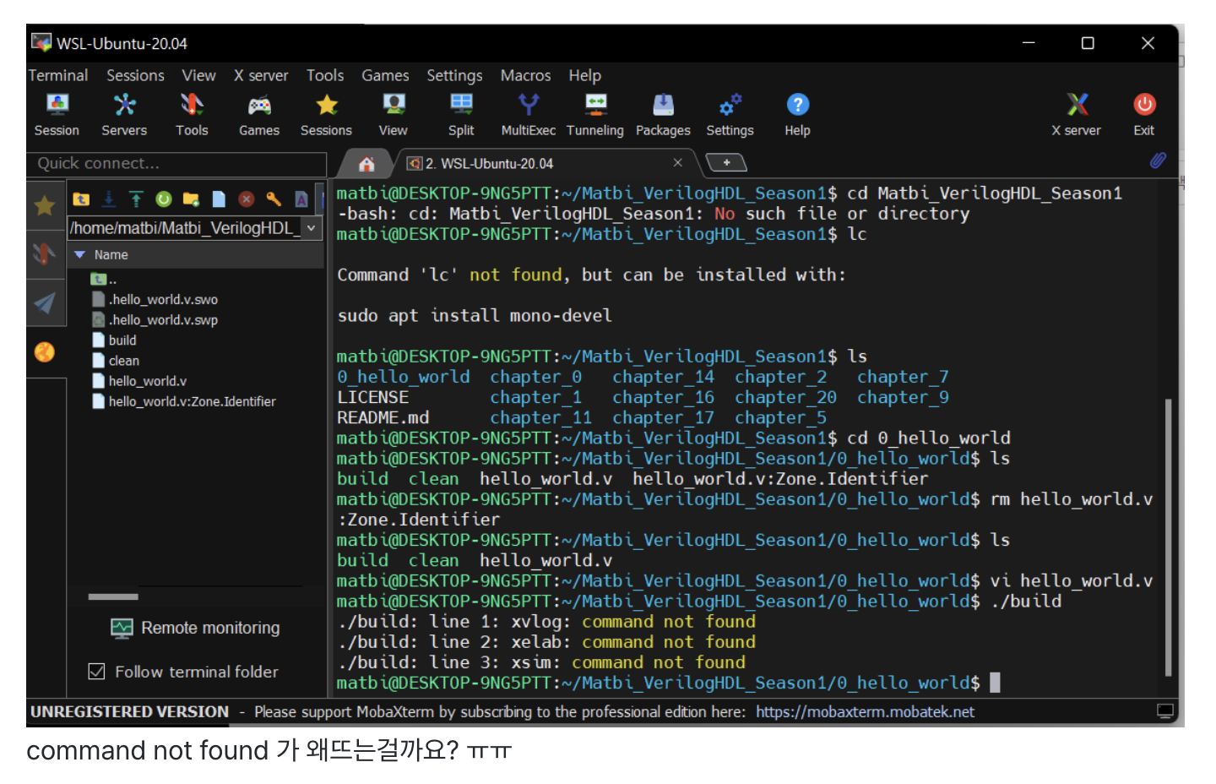Click the terminal prompt cursor on the last line
The image size is (1216, 784).
click(995, 683)
